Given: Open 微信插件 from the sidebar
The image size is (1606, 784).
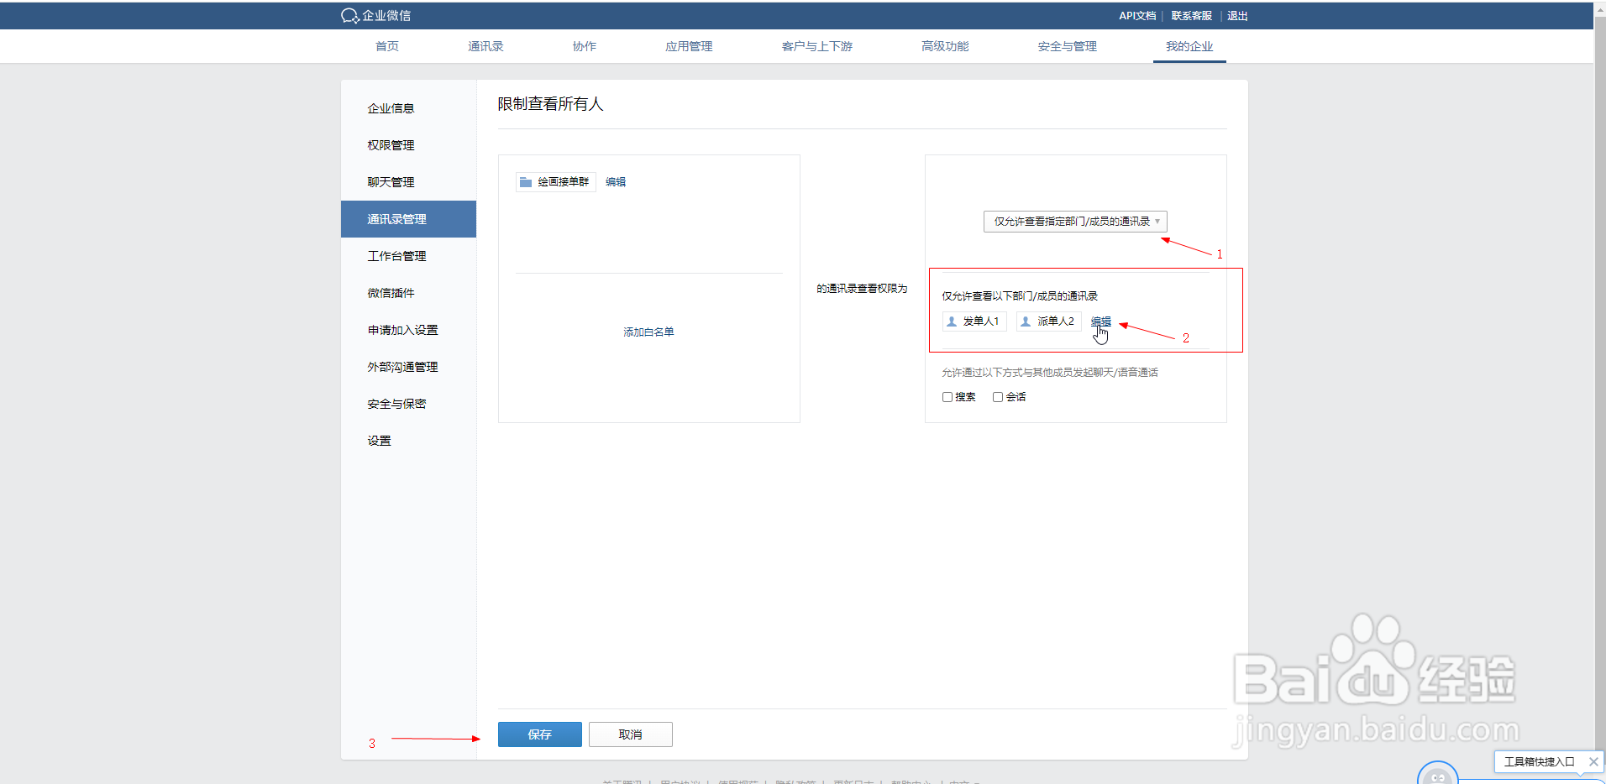Looking at the screenshot, I should pos(391,292).
